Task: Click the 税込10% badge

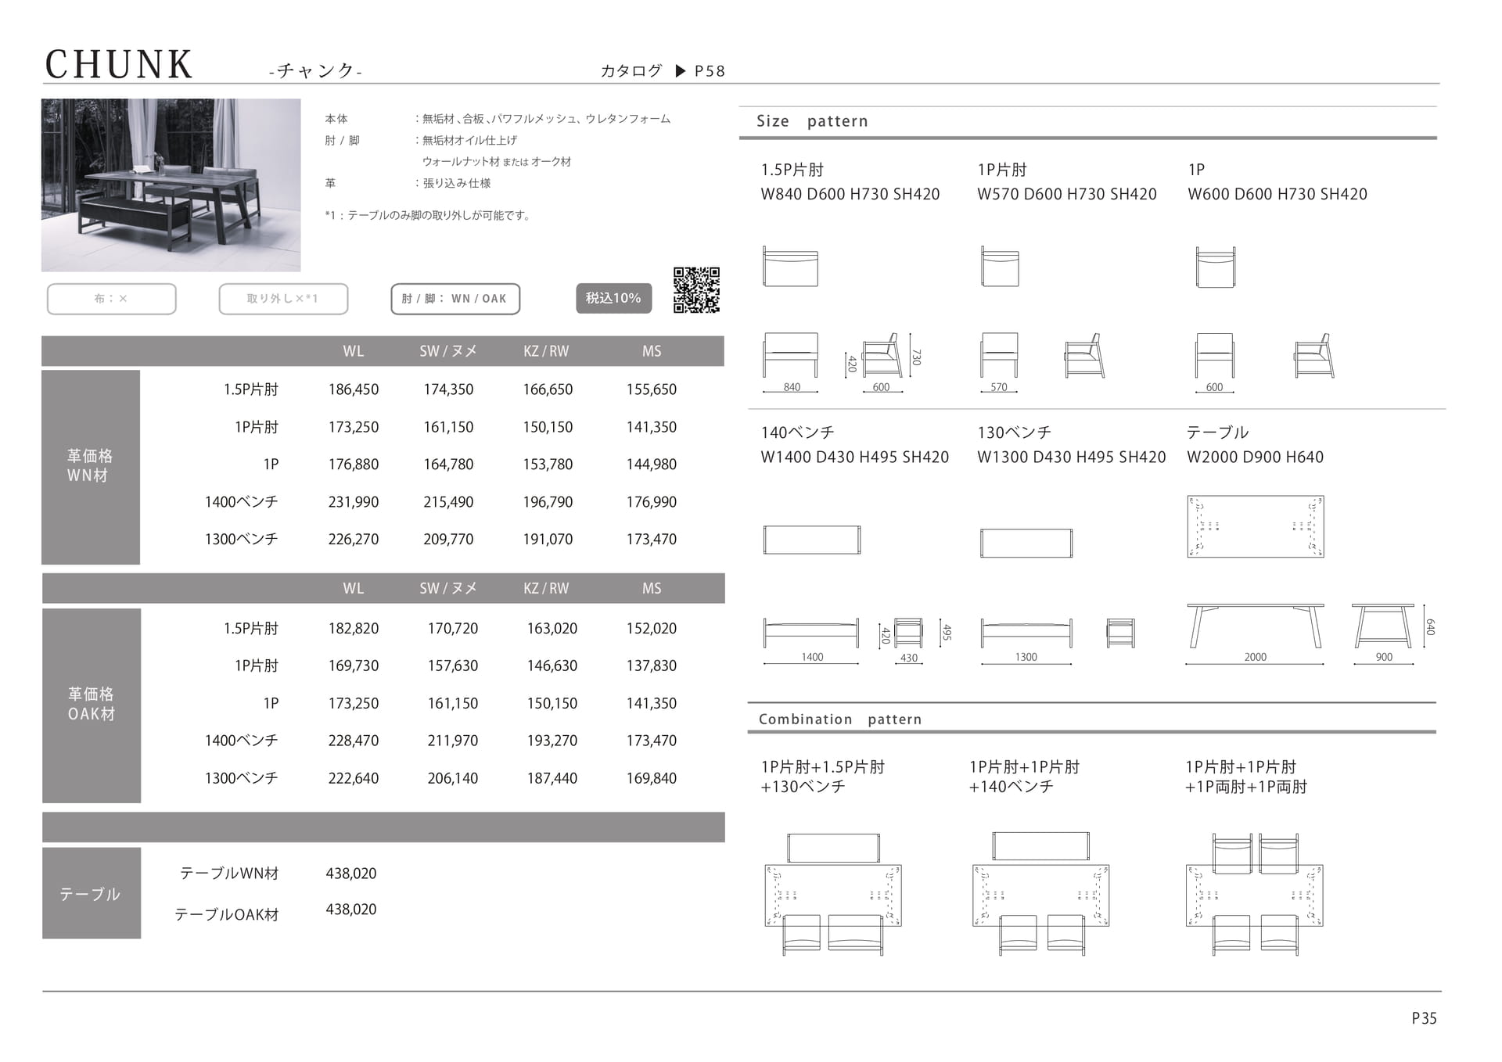Action: [x=613, y=299]
